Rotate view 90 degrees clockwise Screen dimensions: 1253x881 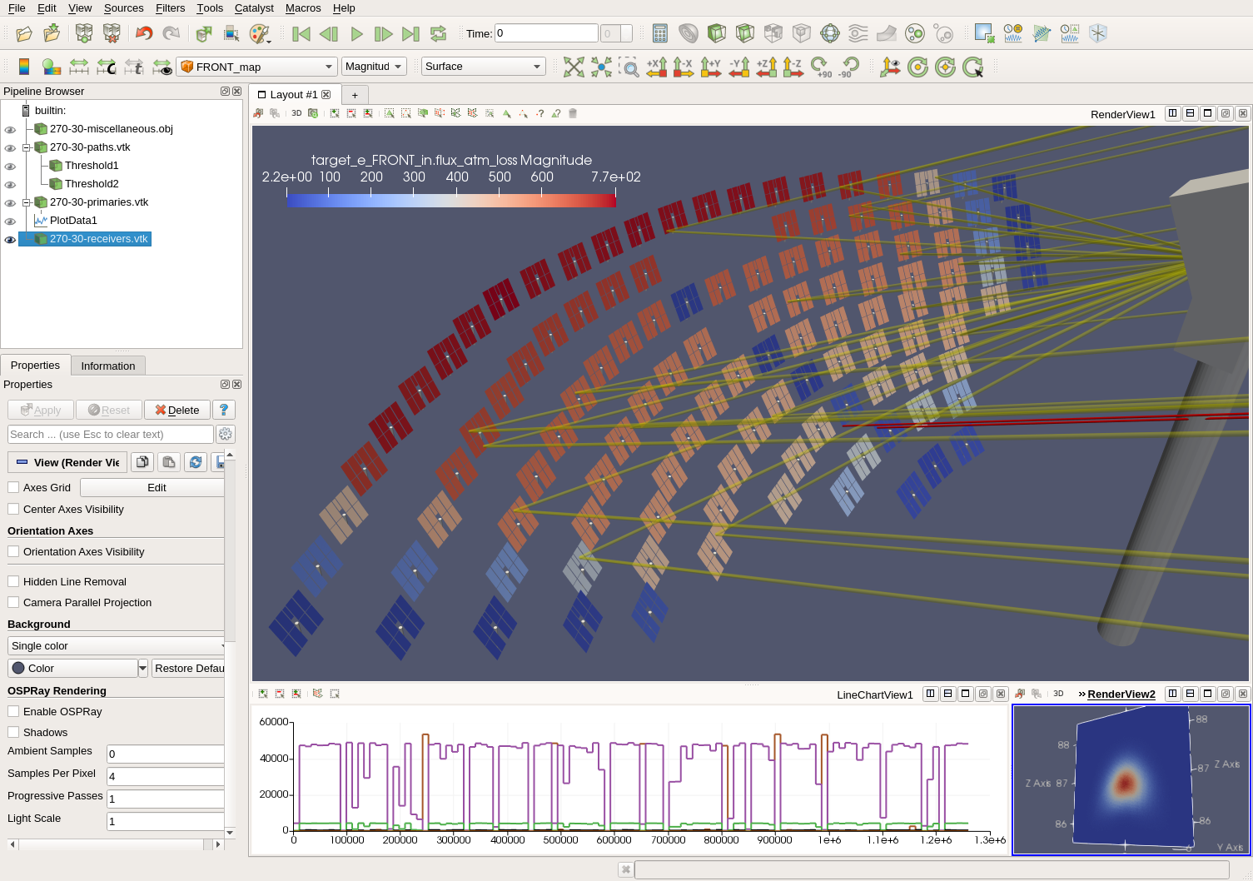[x=821, y=67]
